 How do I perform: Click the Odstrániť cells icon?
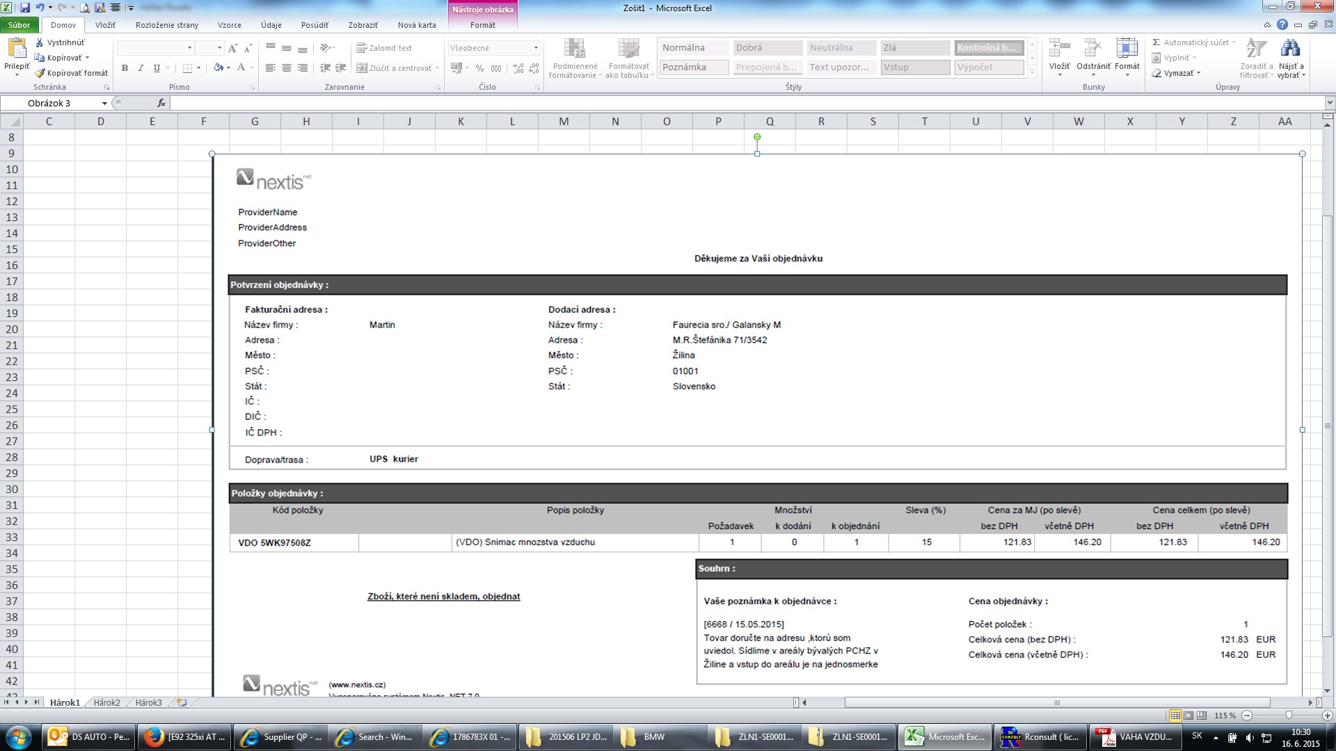(x=1092, y=49)
